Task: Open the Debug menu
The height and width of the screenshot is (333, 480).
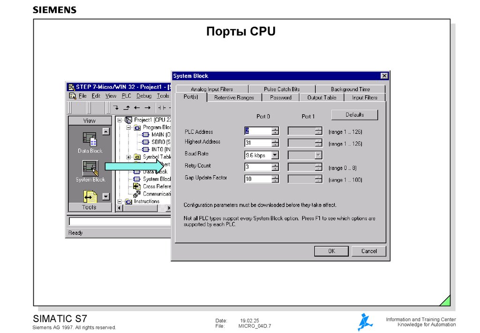Action: coord(144,96)
